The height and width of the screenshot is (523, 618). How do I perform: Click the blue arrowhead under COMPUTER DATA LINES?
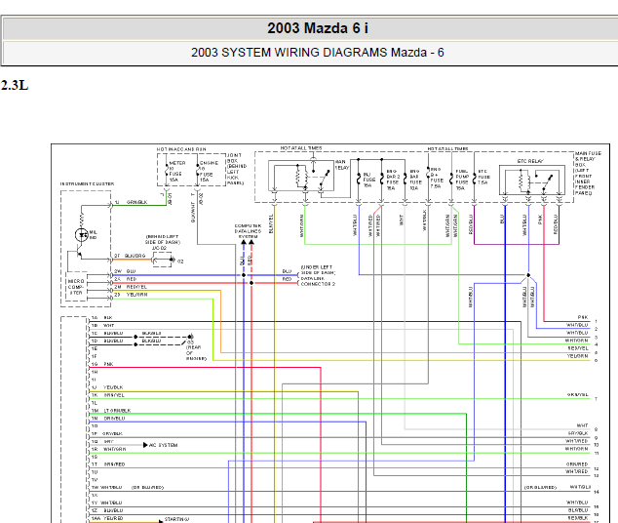(244, 242)
